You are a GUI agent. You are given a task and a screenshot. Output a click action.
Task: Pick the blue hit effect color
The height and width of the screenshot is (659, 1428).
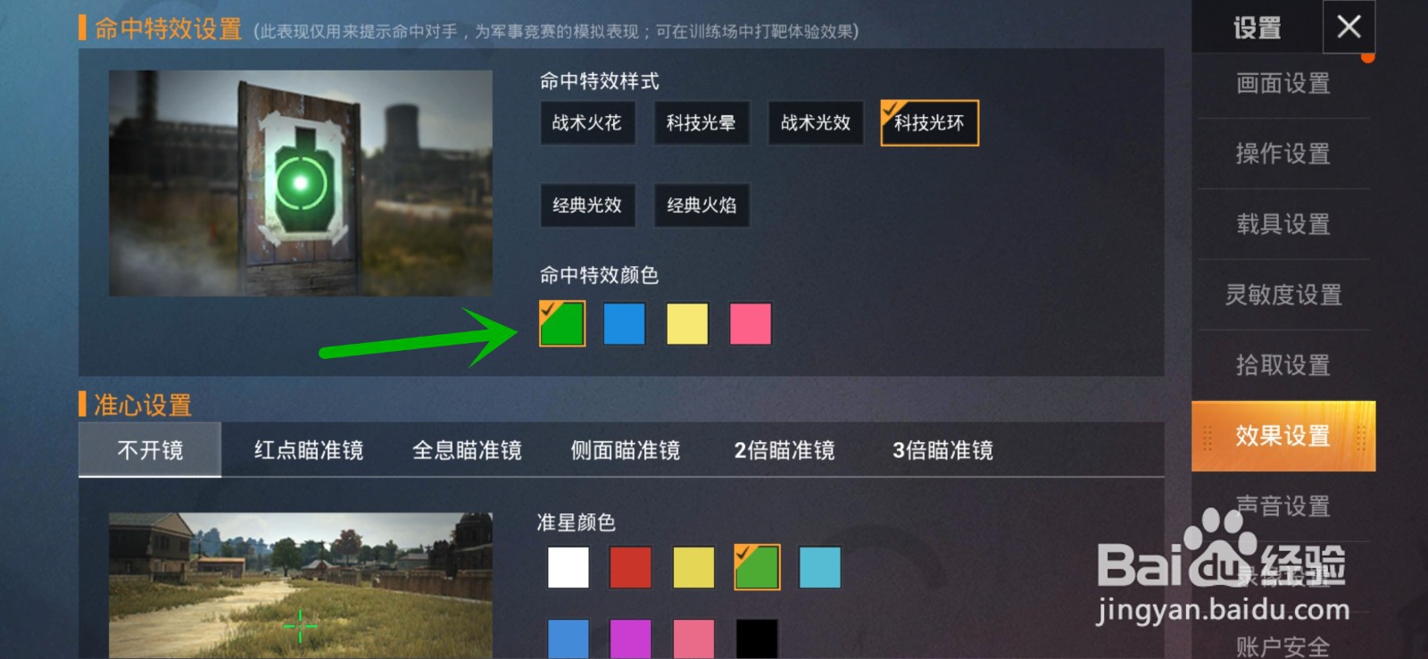click(625, 323)
